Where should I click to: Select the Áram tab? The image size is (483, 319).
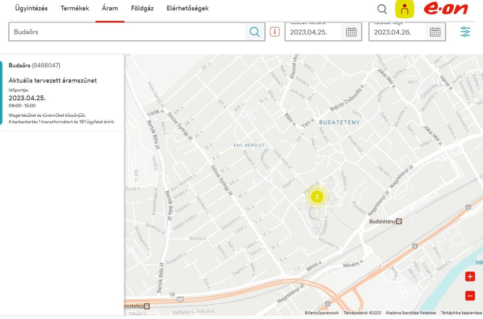click(x=110, y=8)
